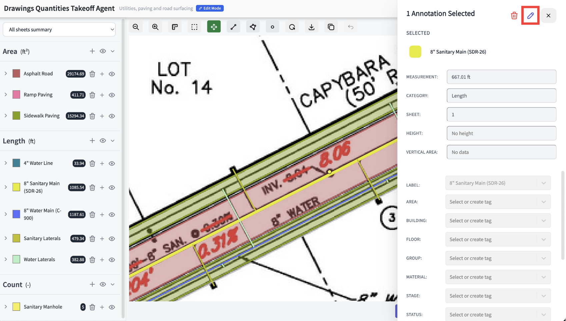Hide the Ramp Paving layer
This screenshot has width=566, height=321.
112,95
